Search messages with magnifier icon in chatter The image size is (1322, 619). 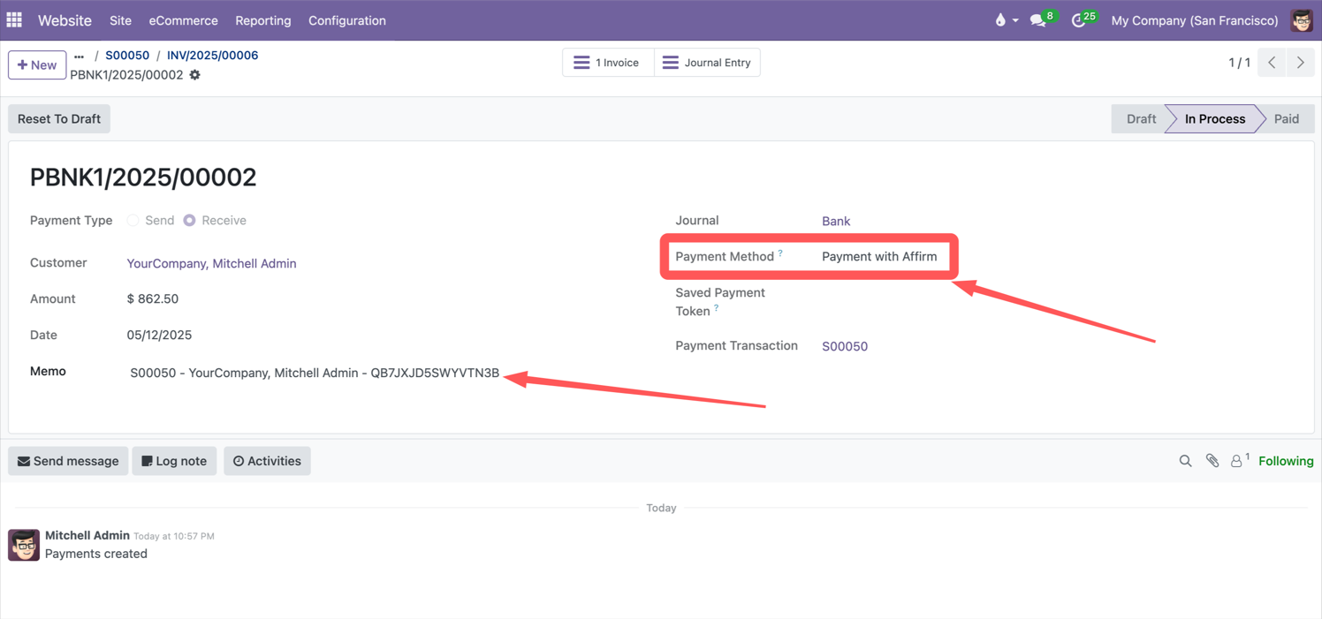point(1185,461)
